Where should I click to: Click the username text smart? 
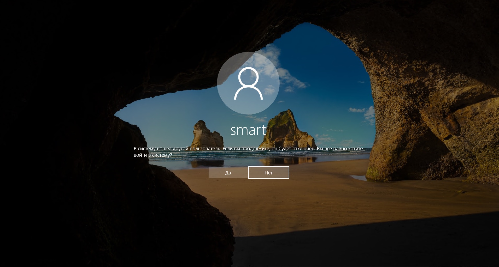[248, 130]
